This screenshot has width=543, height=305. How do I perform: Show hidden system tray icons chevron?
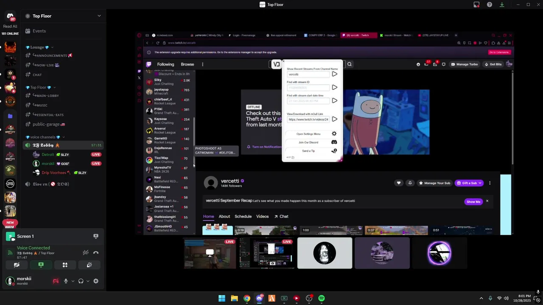point(481,298)
